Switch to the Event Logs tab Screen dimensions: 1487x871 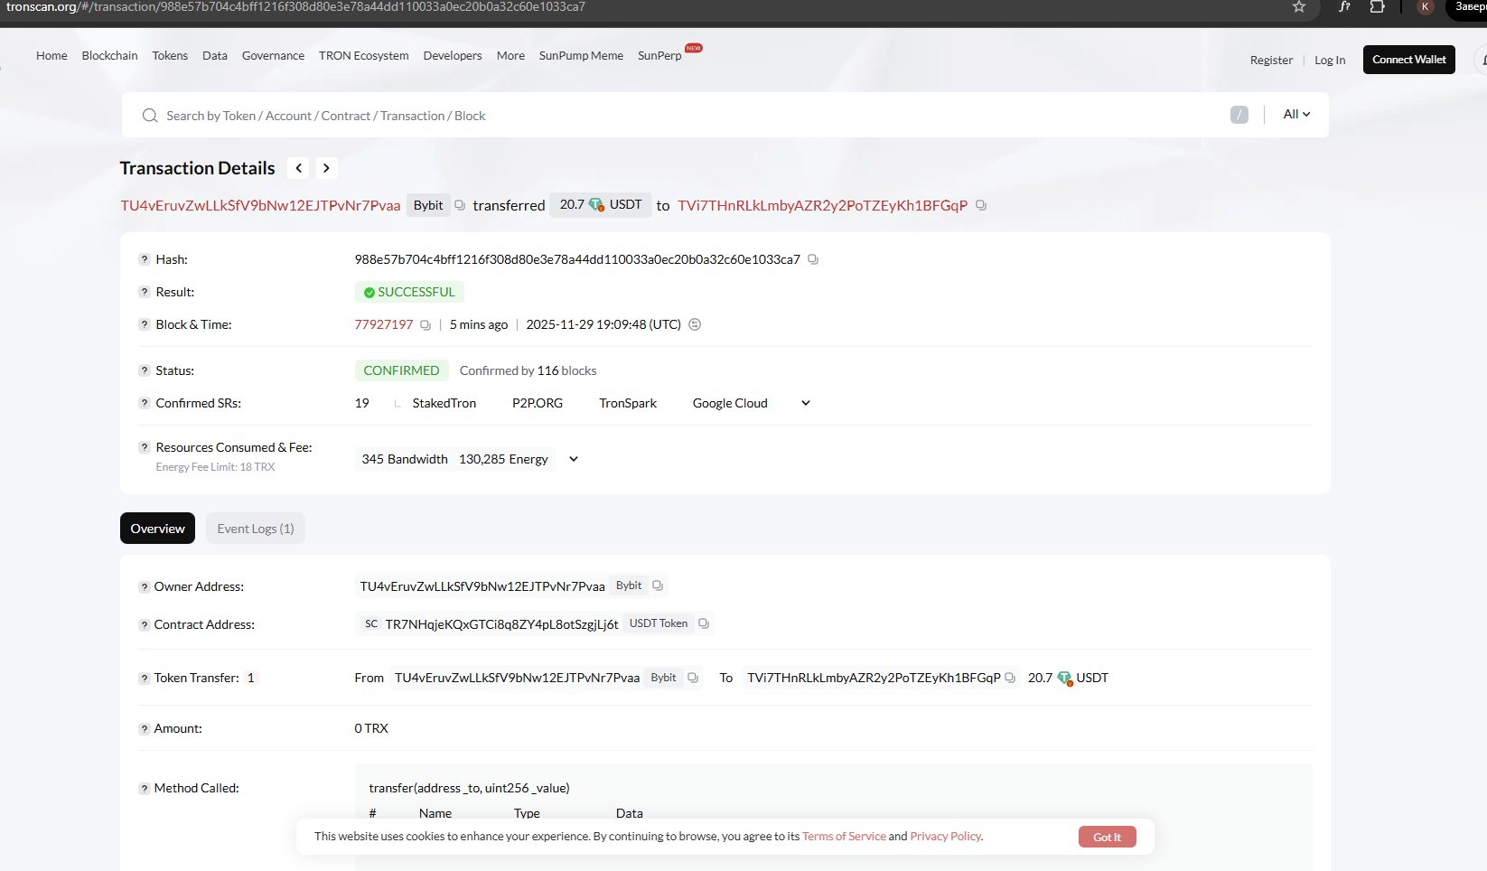256,529
